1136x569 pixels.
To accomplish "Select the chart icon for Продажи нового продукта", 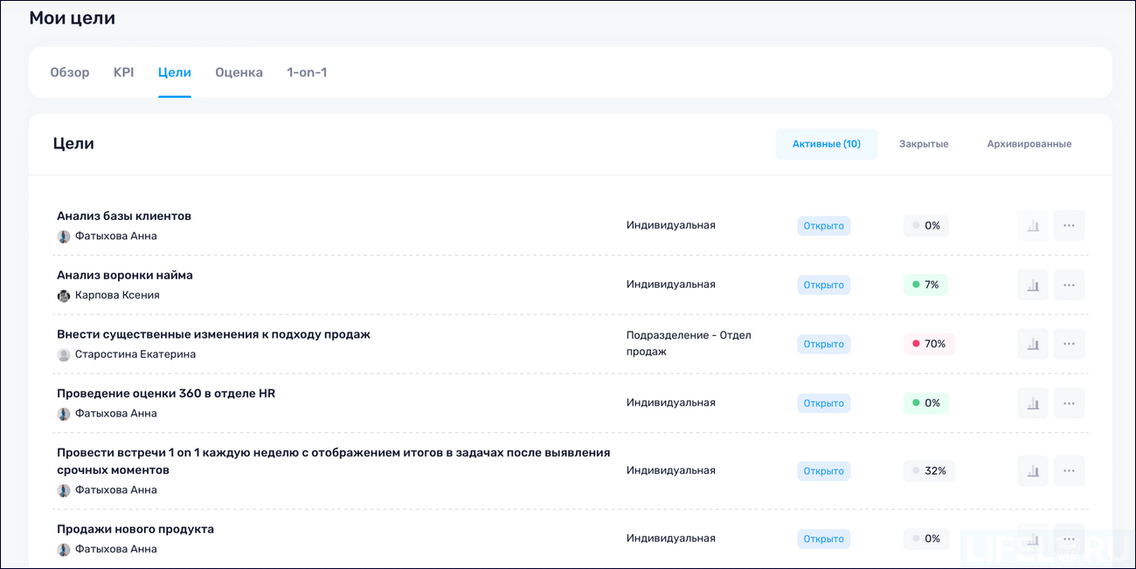I will click(1032, 538).
